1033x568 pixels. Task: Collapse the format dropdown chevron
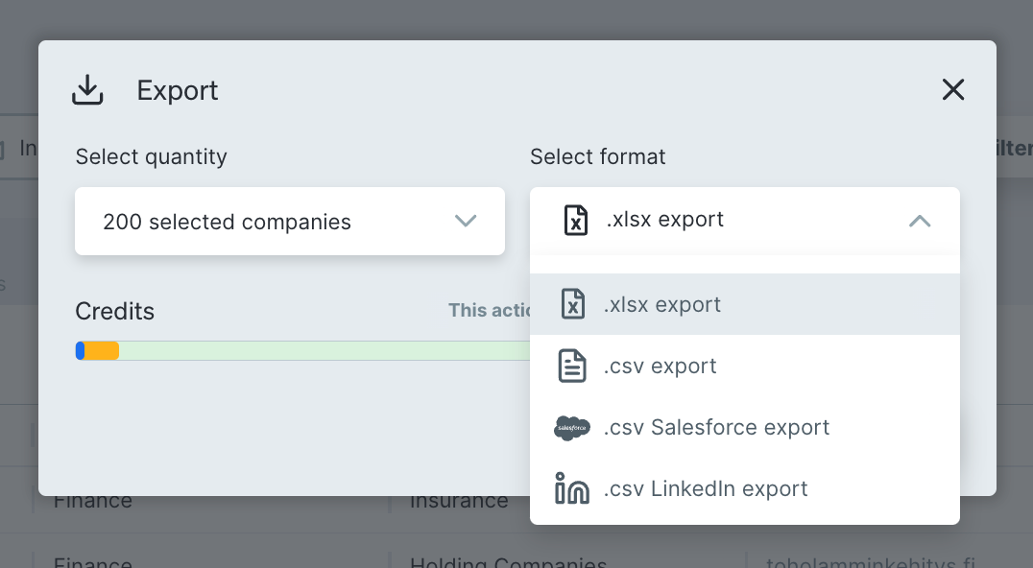[x=919, y=222]
